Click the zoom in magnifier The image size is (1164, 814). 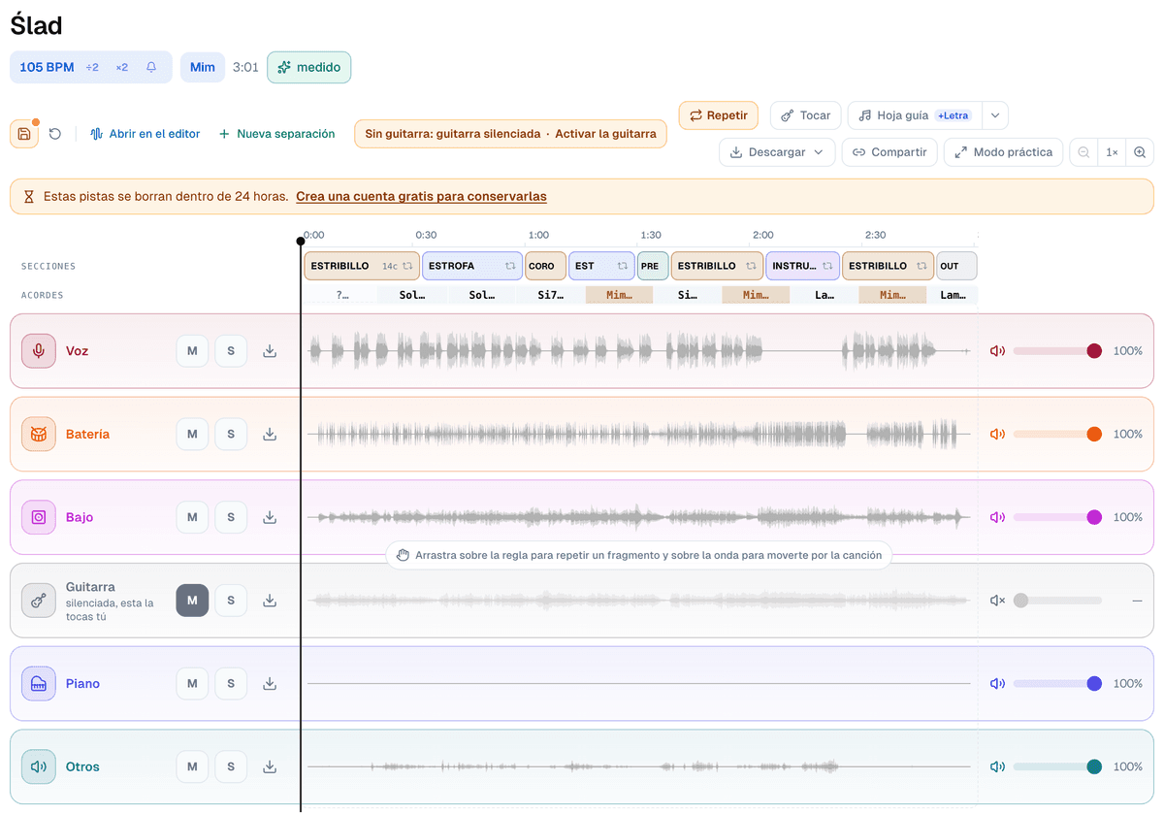1140,152
